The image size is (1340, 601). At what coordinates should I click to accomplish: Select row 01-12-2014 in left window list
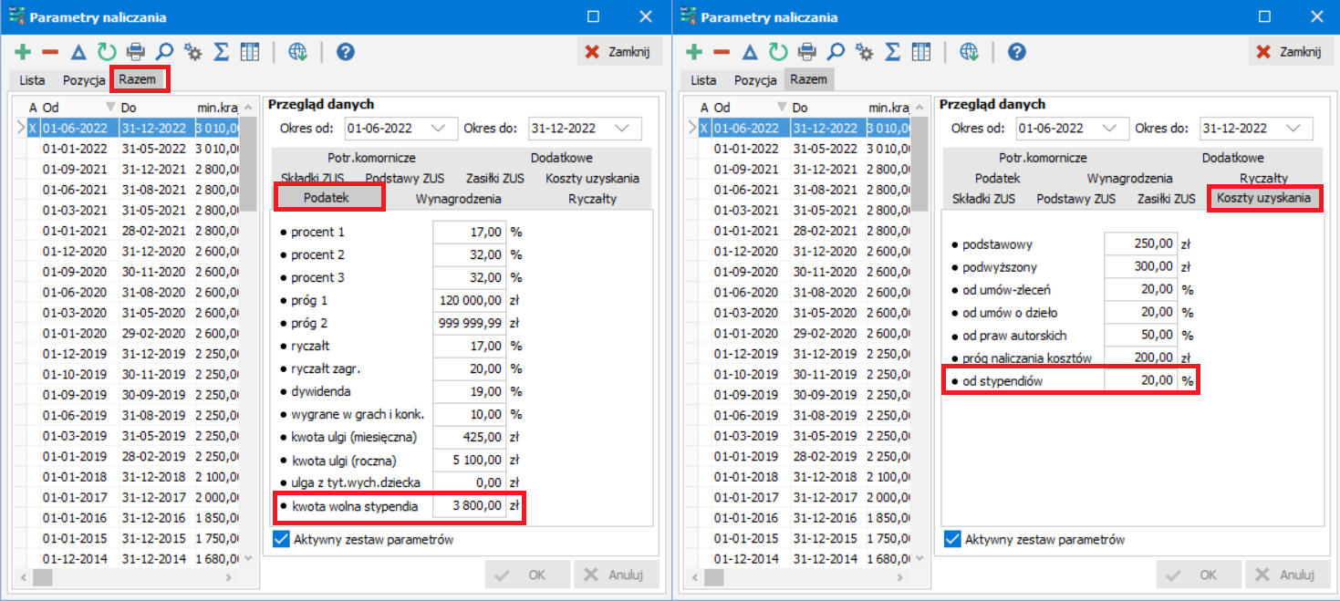click(x=127, y=558)
